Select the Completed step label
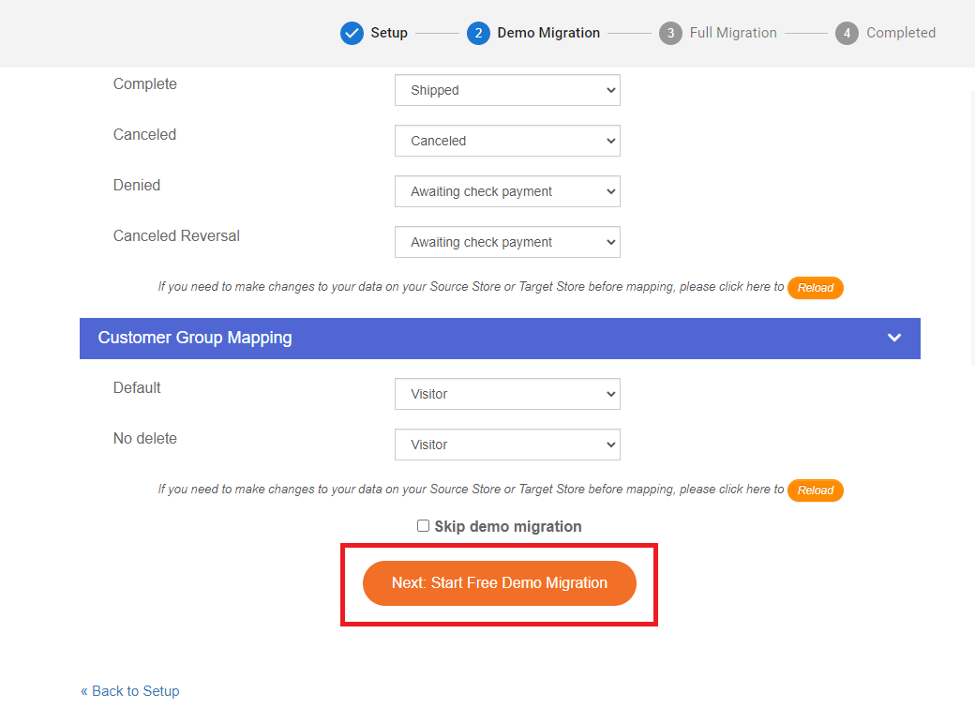The width and height of the screenshot is (975, 709). (x=901, y=33)
